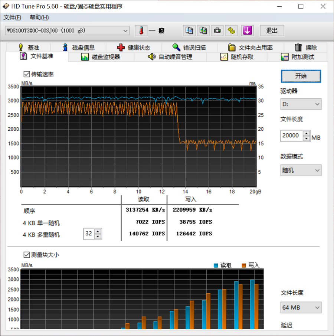Click the purple download arrow icon
334x336 pixels.
coord(247,30)
